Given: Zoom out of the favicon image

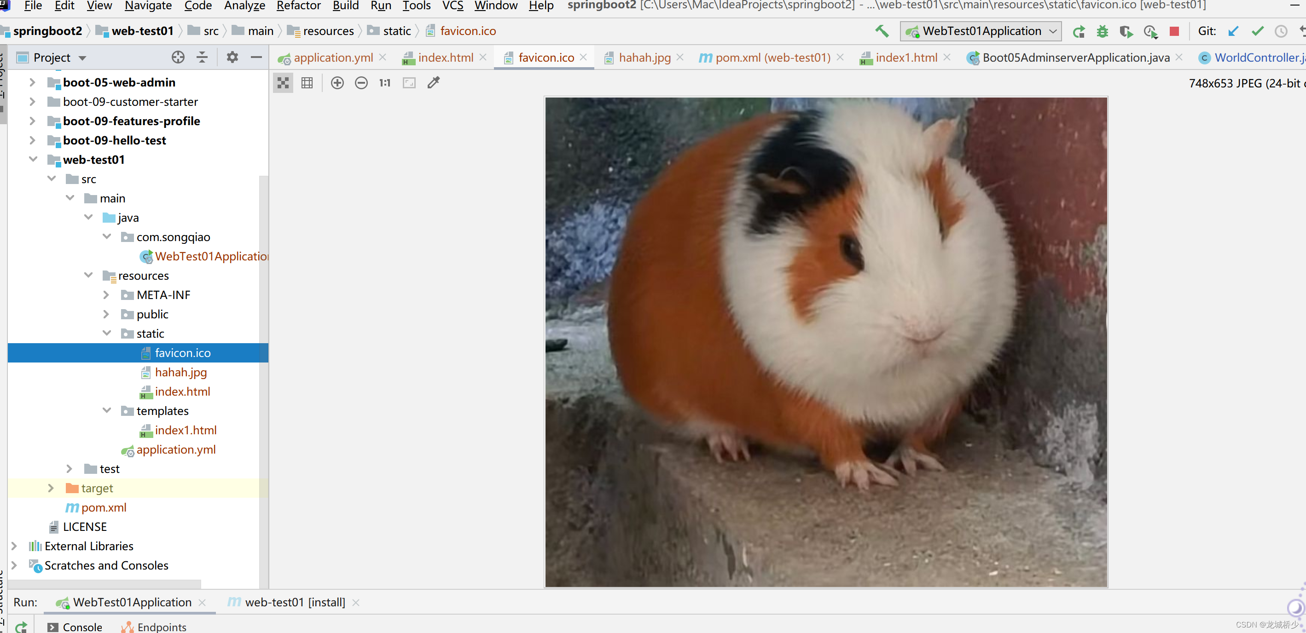Looking at the screenshot, I should coord(361,83).
